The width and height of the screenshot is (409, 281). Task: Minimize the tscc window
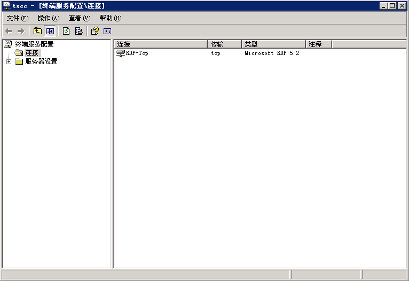383,5
